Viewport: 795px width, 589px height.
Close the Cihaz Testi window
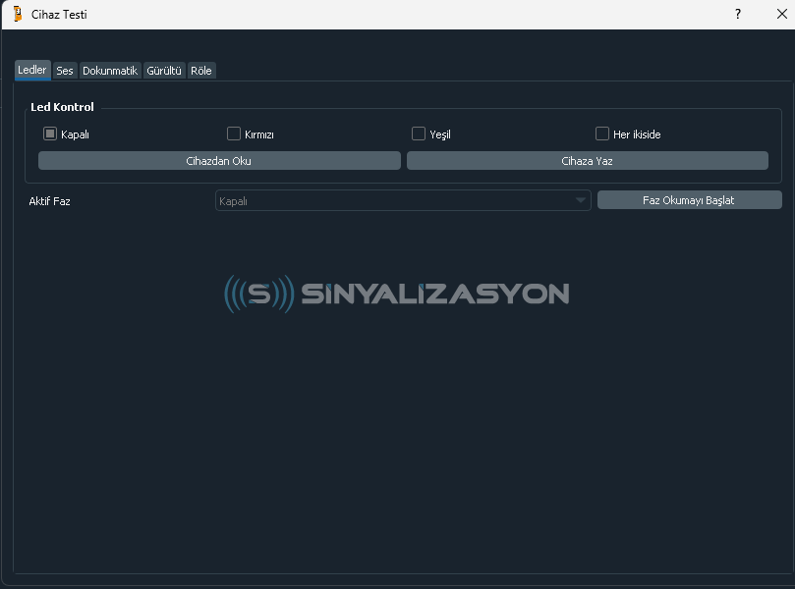tap(782, 14)
